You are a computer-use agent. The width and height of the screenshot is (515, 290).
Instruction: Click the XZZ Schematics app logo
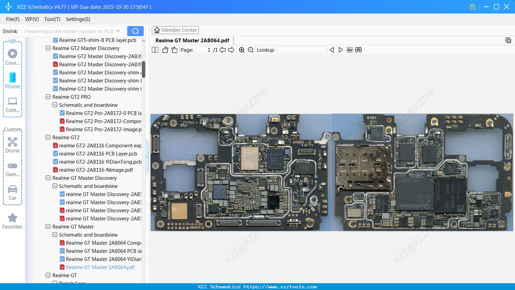tap(8, 7)
